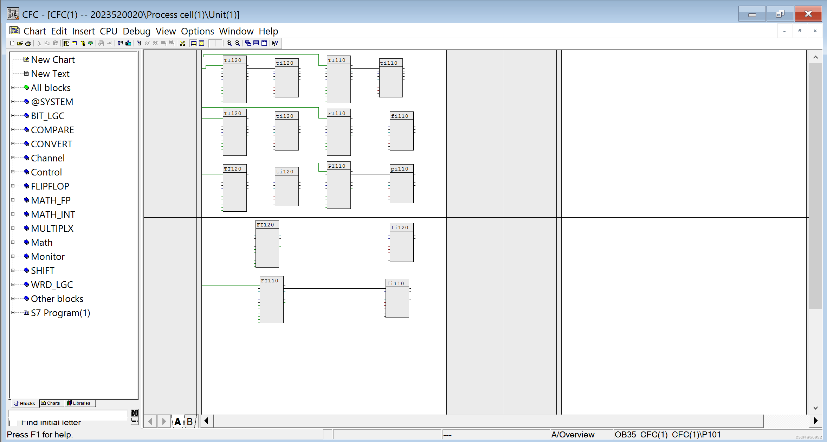Open the Options menu
827x442 pixels.
pyautogui.click(x=197, y=31)
